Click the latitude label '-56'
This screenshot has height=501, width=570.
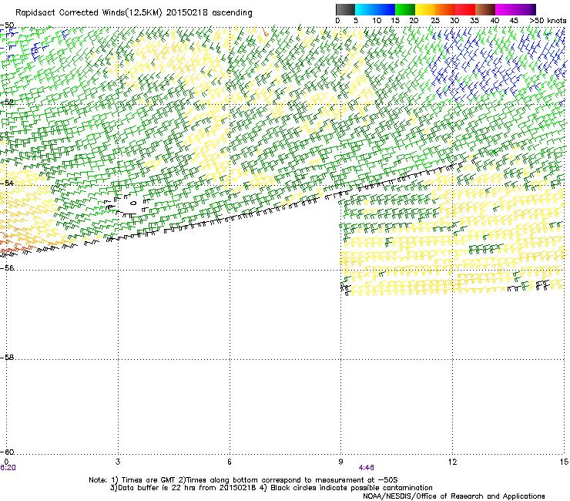[x=7, y=268]
